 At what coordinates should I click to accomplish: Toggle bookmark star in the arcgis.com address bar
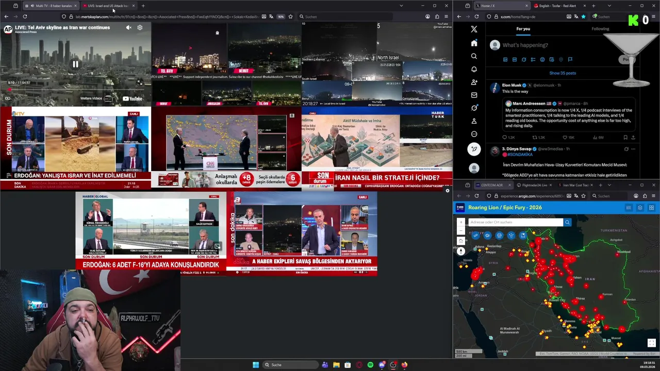[583, 196]
